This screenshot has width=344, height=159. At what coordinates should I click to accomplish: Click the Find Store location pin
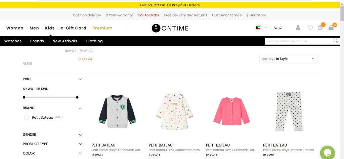[x=248, y=15]
